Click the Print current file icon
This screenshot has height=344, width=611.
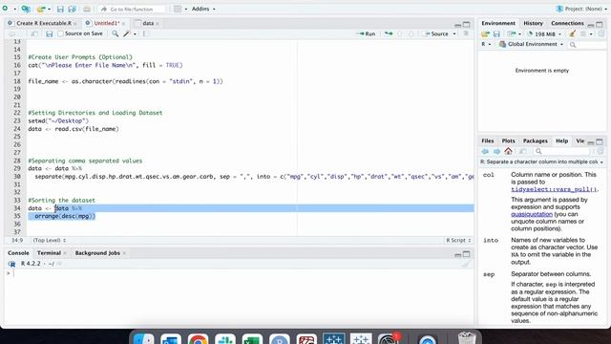(x=87, y=9)
